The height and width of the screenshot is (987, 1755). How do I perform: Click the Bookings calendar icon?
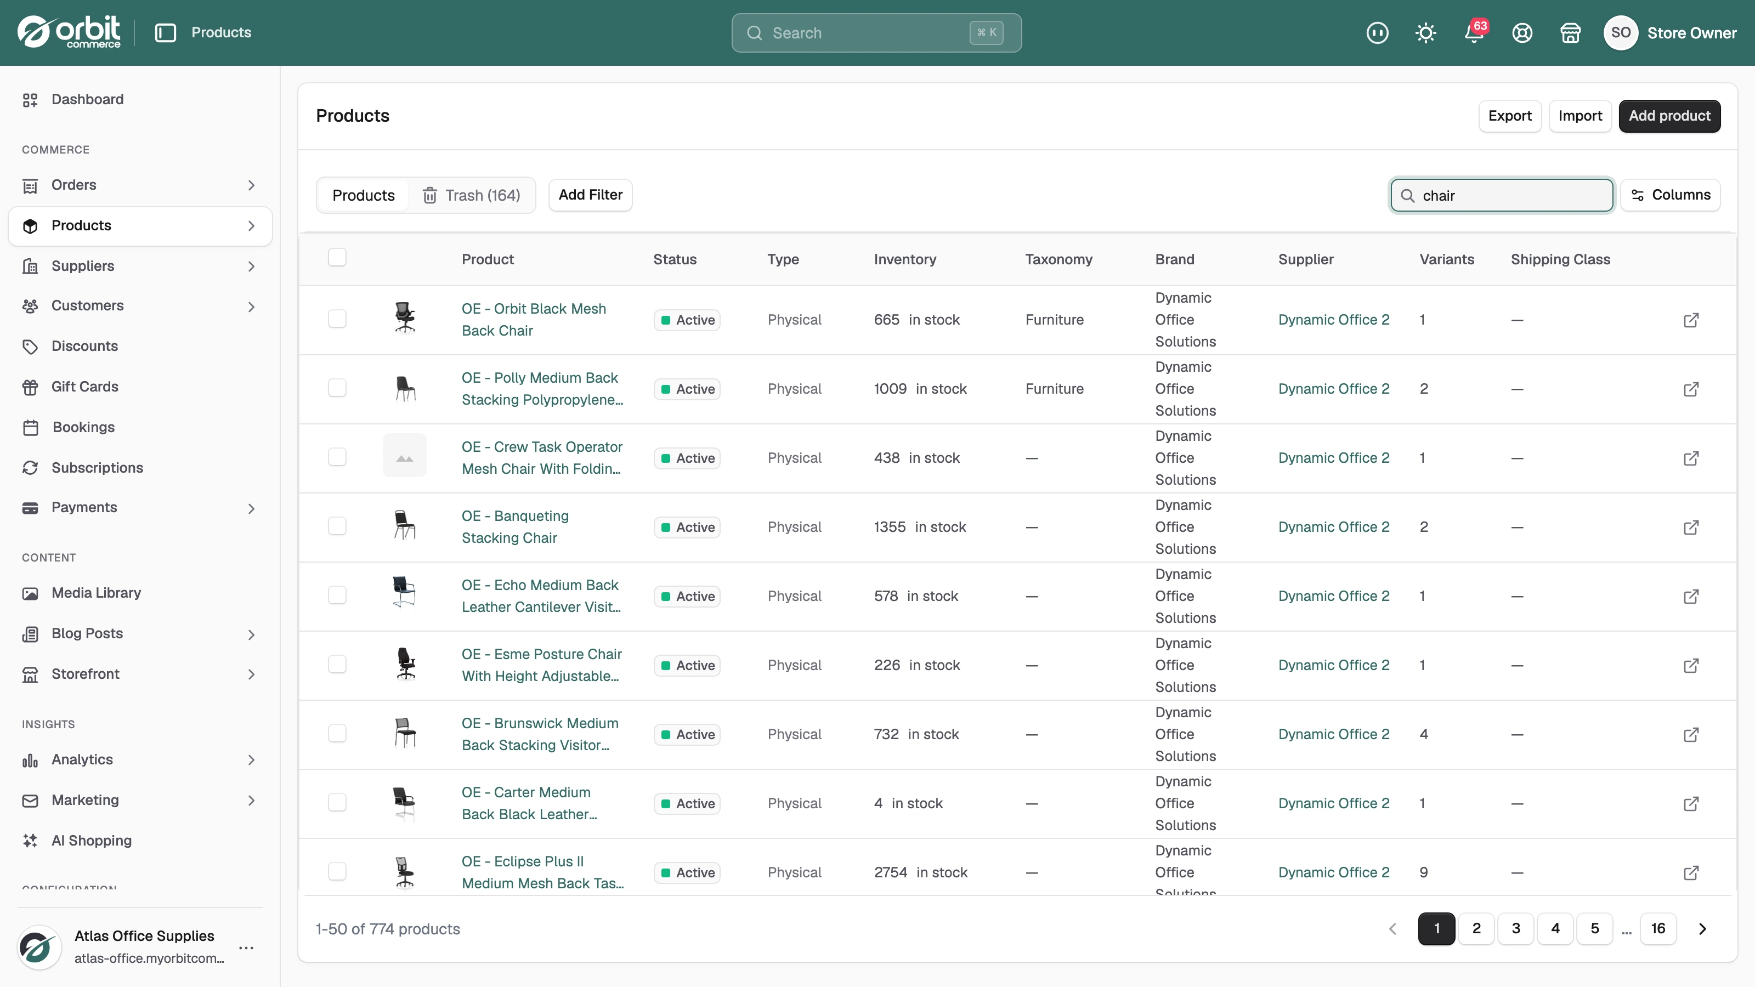(x=30, y=428)
